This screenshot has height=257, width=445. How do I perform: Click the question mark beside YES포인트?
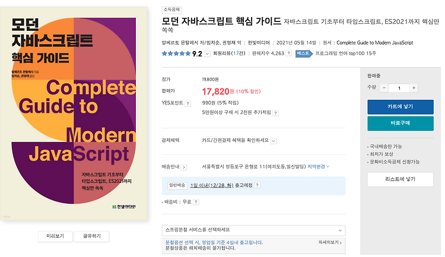tap(188, 104)
